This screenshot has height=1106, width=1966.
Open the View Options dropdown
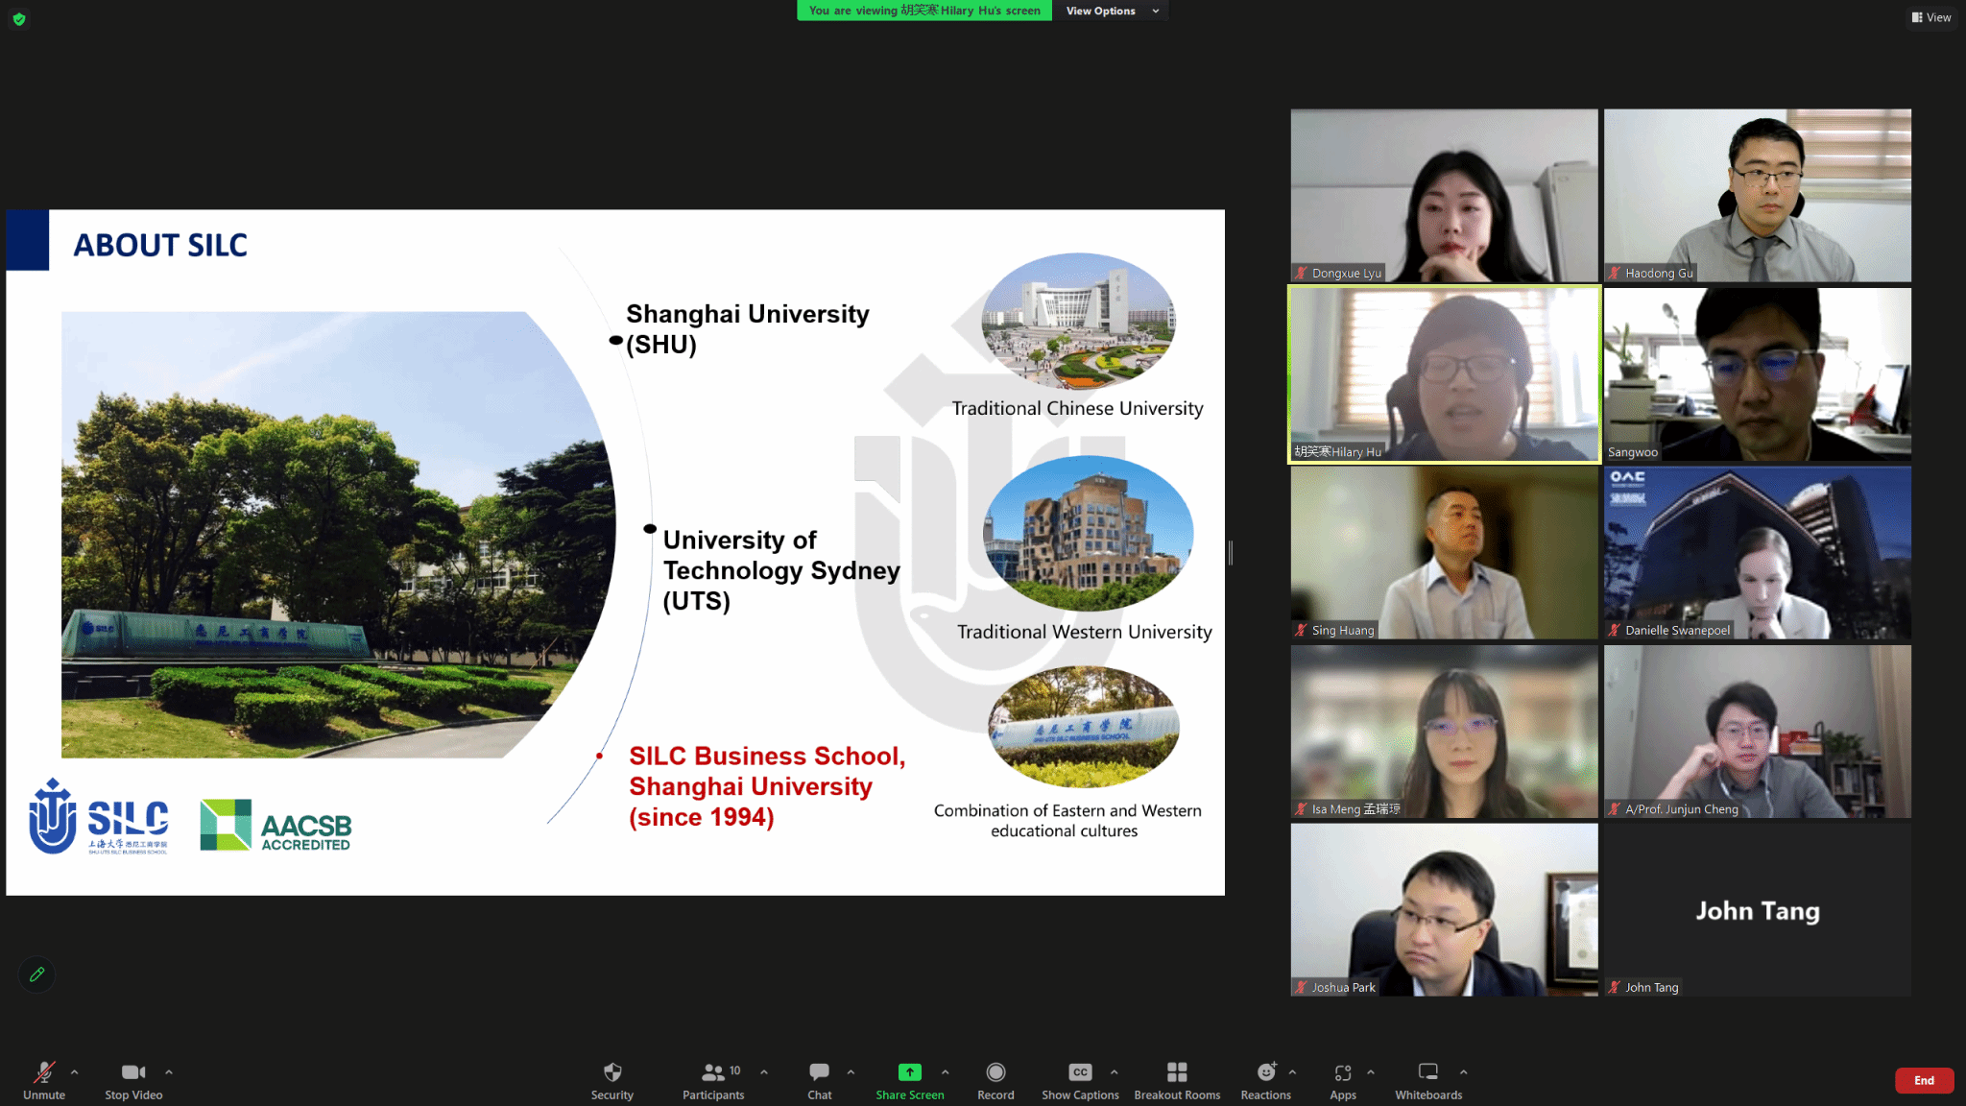(1112, 11)
